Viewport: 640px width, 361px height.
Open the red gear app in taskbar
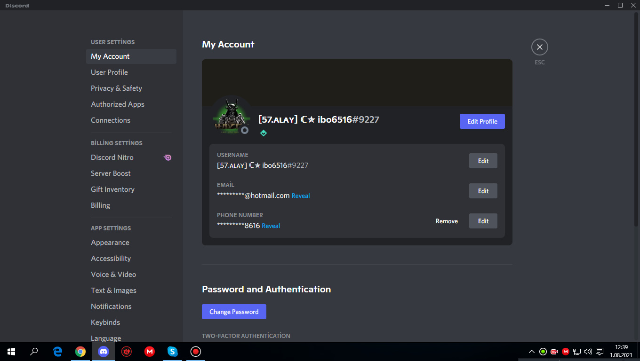point(127,352)
